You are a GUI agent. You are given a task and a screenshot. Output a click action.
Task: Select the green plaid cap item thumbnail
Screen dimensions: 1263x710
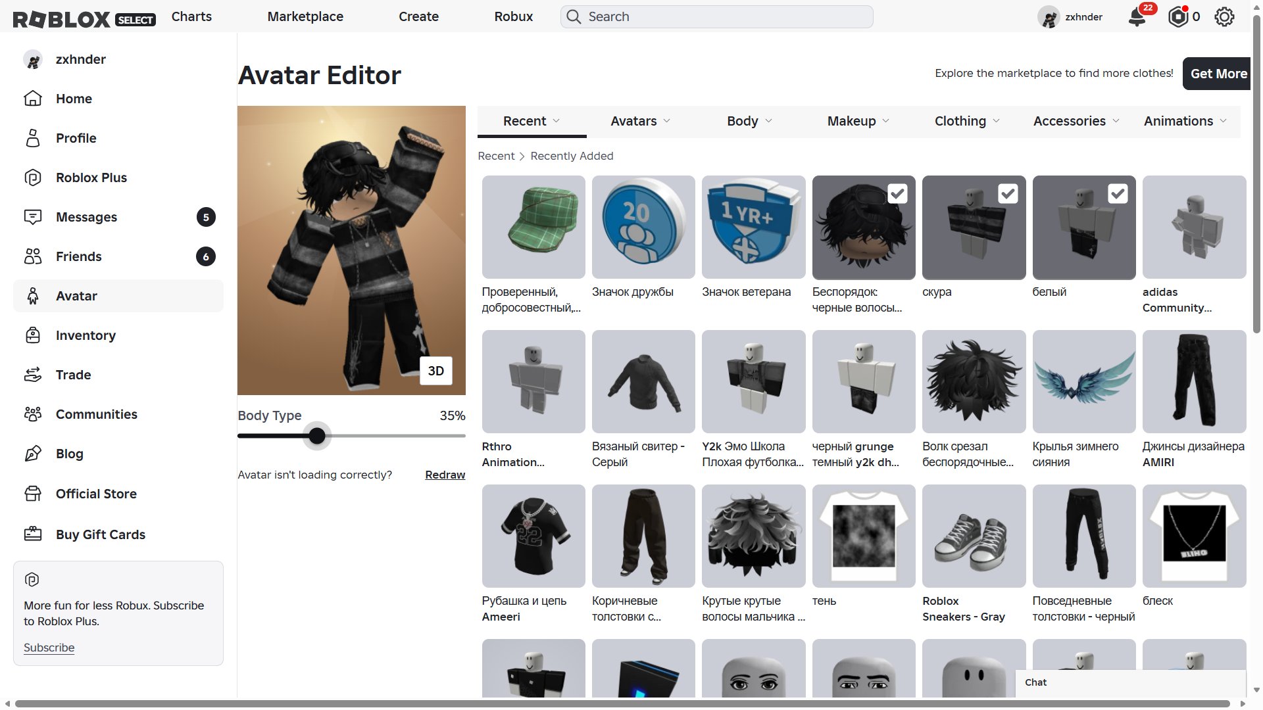pyautogui.click(x=533, y=227)
